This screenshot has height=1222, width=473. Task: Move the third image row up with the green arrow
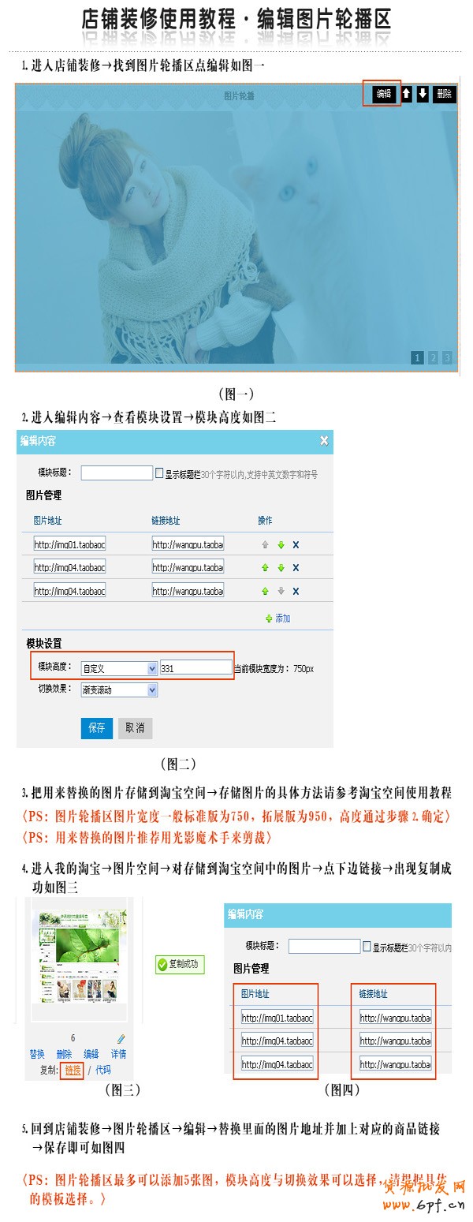coord(265,591)
